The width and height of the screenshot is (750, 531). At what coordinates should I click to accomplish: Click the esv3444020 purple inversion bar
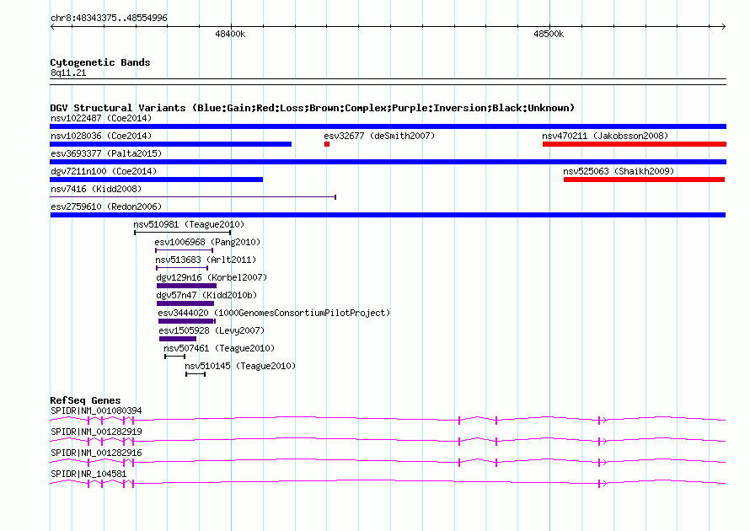pos(187,321)
